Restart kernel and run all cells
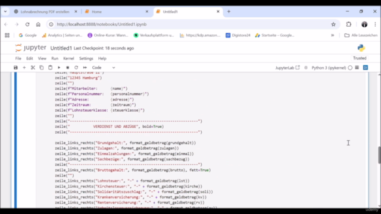 pyautogui.click(x=85, y=68)
